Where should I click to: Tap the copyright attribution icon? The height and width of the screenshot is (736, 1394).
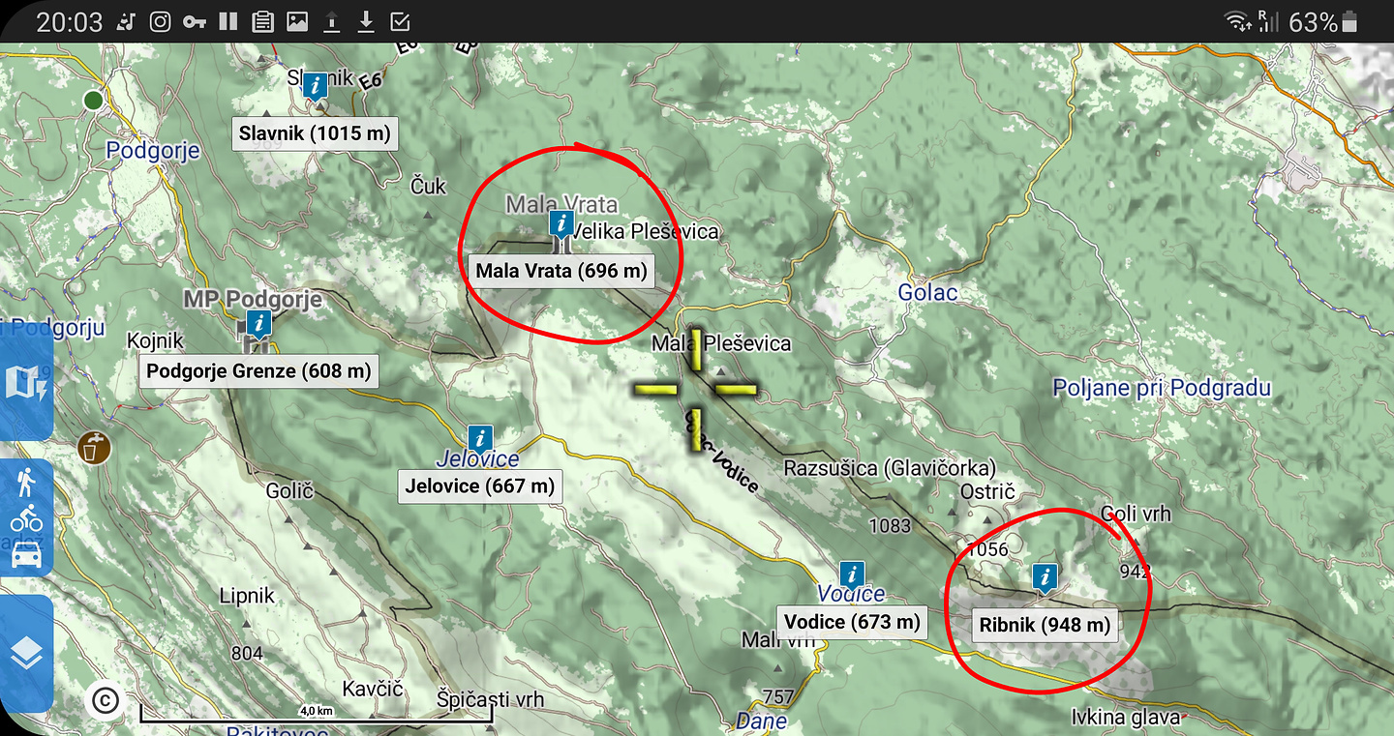(x=105, y=699)
